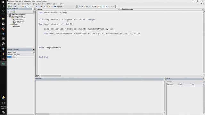Open the Run menu
The height and width of the screenshot is (115, 205).
39,4
